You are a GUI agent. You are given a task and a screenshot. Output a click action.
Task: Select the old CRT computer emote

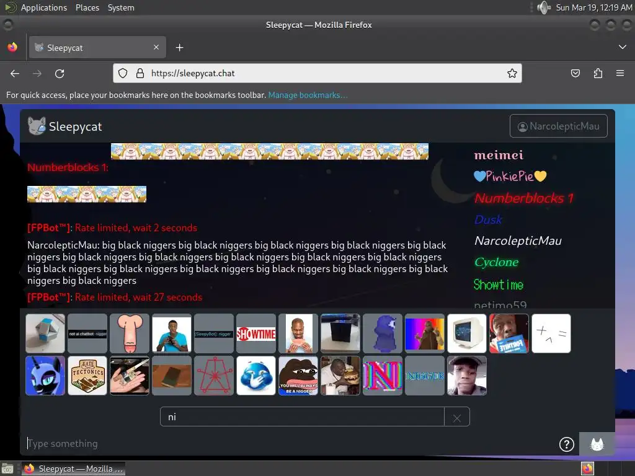[x=466, y=333]
